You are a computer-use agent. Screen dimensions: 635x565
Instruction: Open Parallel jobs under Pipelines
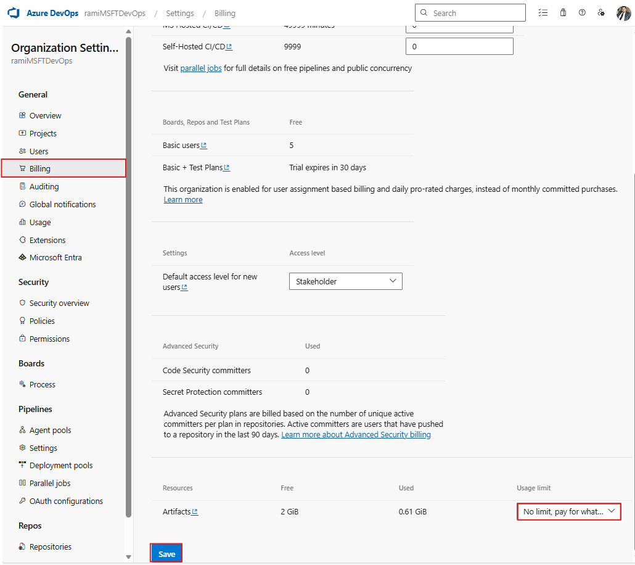50,483
